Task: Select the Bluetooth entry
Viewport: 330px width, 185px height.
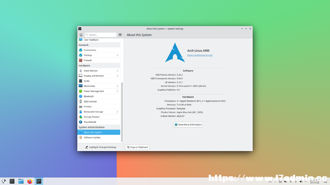Action: (99, 96)
